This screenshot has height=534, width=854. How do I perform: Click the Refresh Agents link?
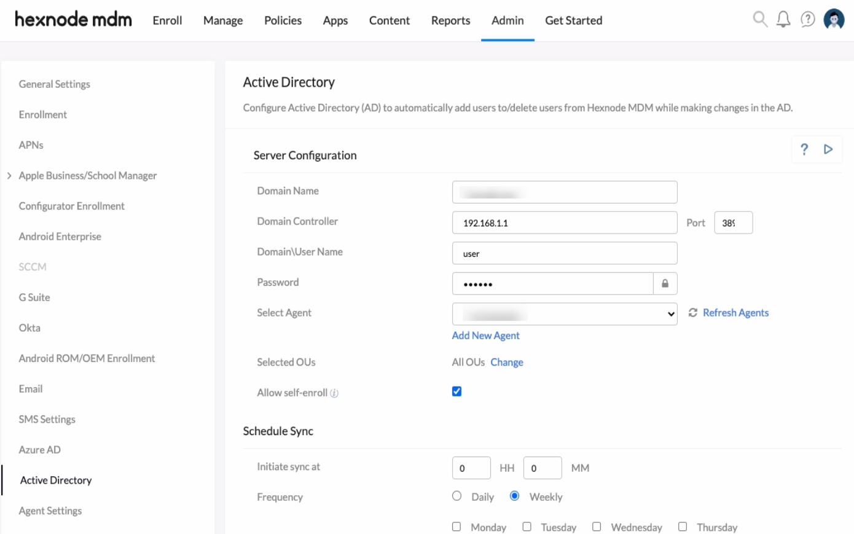click(x=735, y=313)
